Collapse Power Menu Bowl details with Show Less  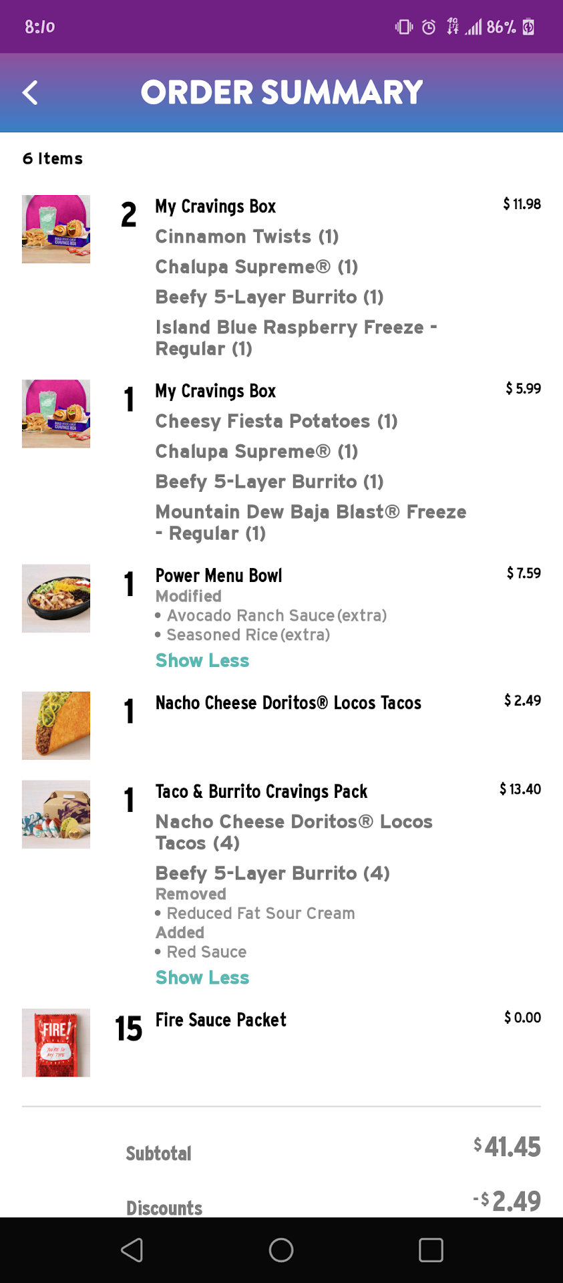click(202, 660)
